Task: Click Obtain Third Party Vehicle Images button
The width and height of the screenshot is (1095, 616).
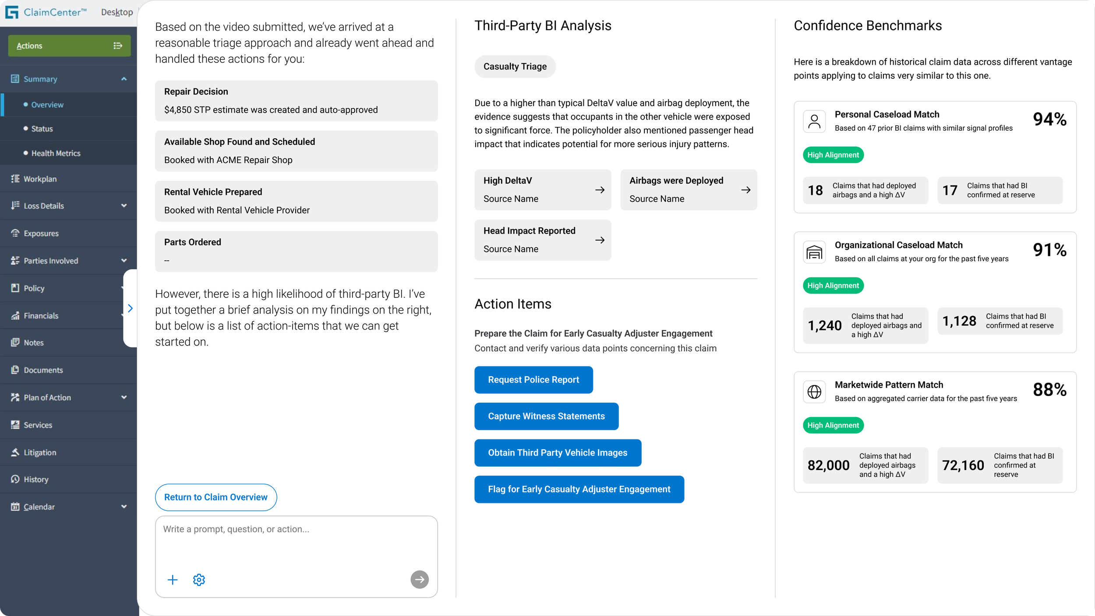Action: (x=558, y=453)
